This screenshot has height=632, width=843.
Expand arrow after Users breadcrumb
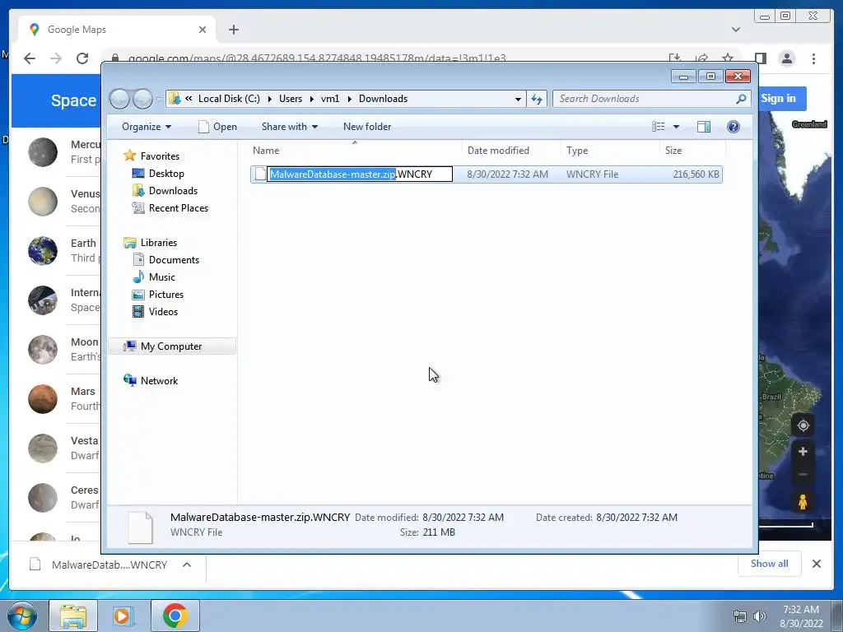[x=311, y=99]
